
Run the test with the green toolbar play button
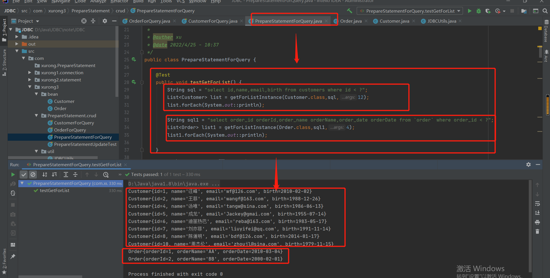[x=470, y=11]
